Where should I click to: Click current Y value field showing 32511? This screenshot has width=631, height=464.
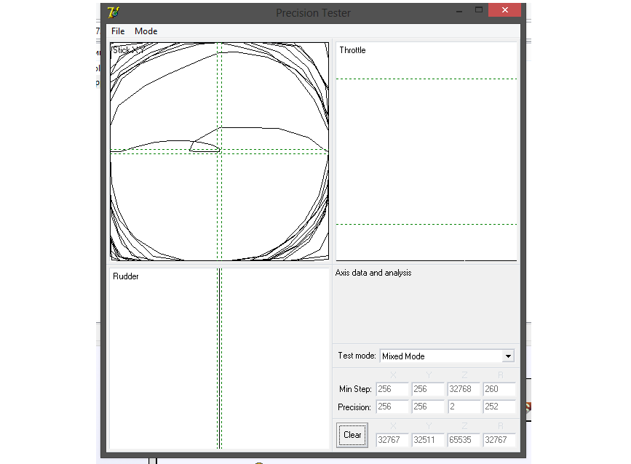click(x=428, y=440)
